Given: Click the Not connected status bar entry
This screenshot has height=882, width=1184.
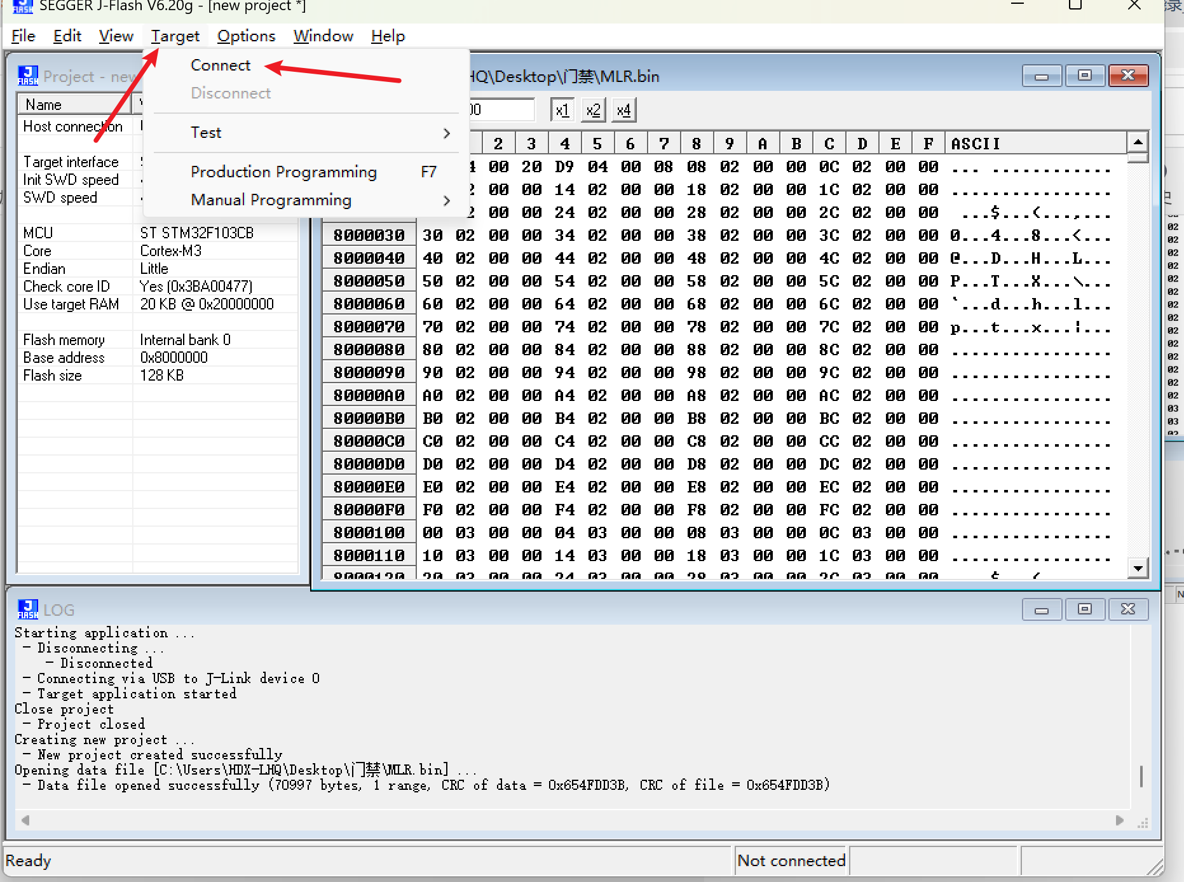Looking at the screenshot, I should click(791, 861).
